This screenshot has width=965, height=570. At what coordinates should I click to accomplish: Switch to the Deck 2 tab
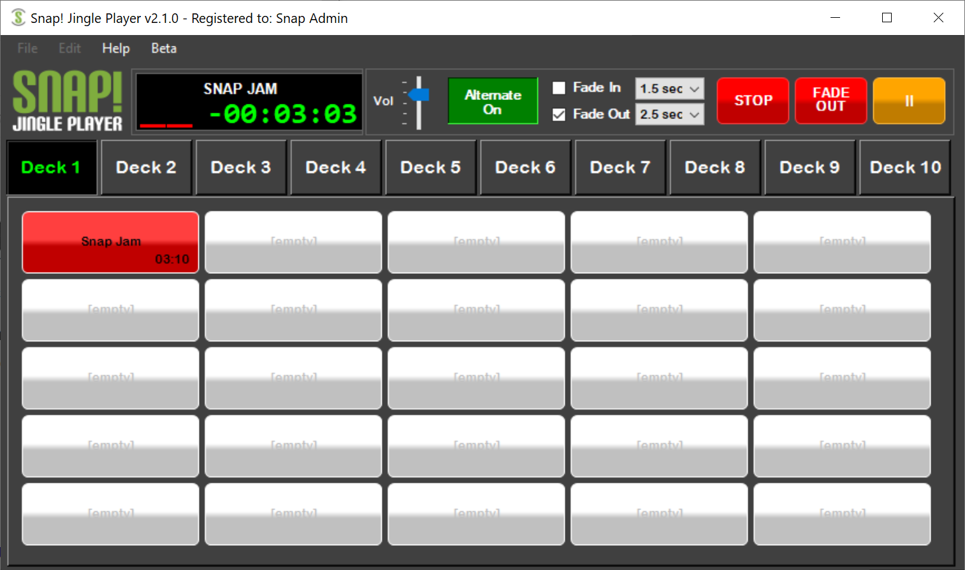coord(147,167)
